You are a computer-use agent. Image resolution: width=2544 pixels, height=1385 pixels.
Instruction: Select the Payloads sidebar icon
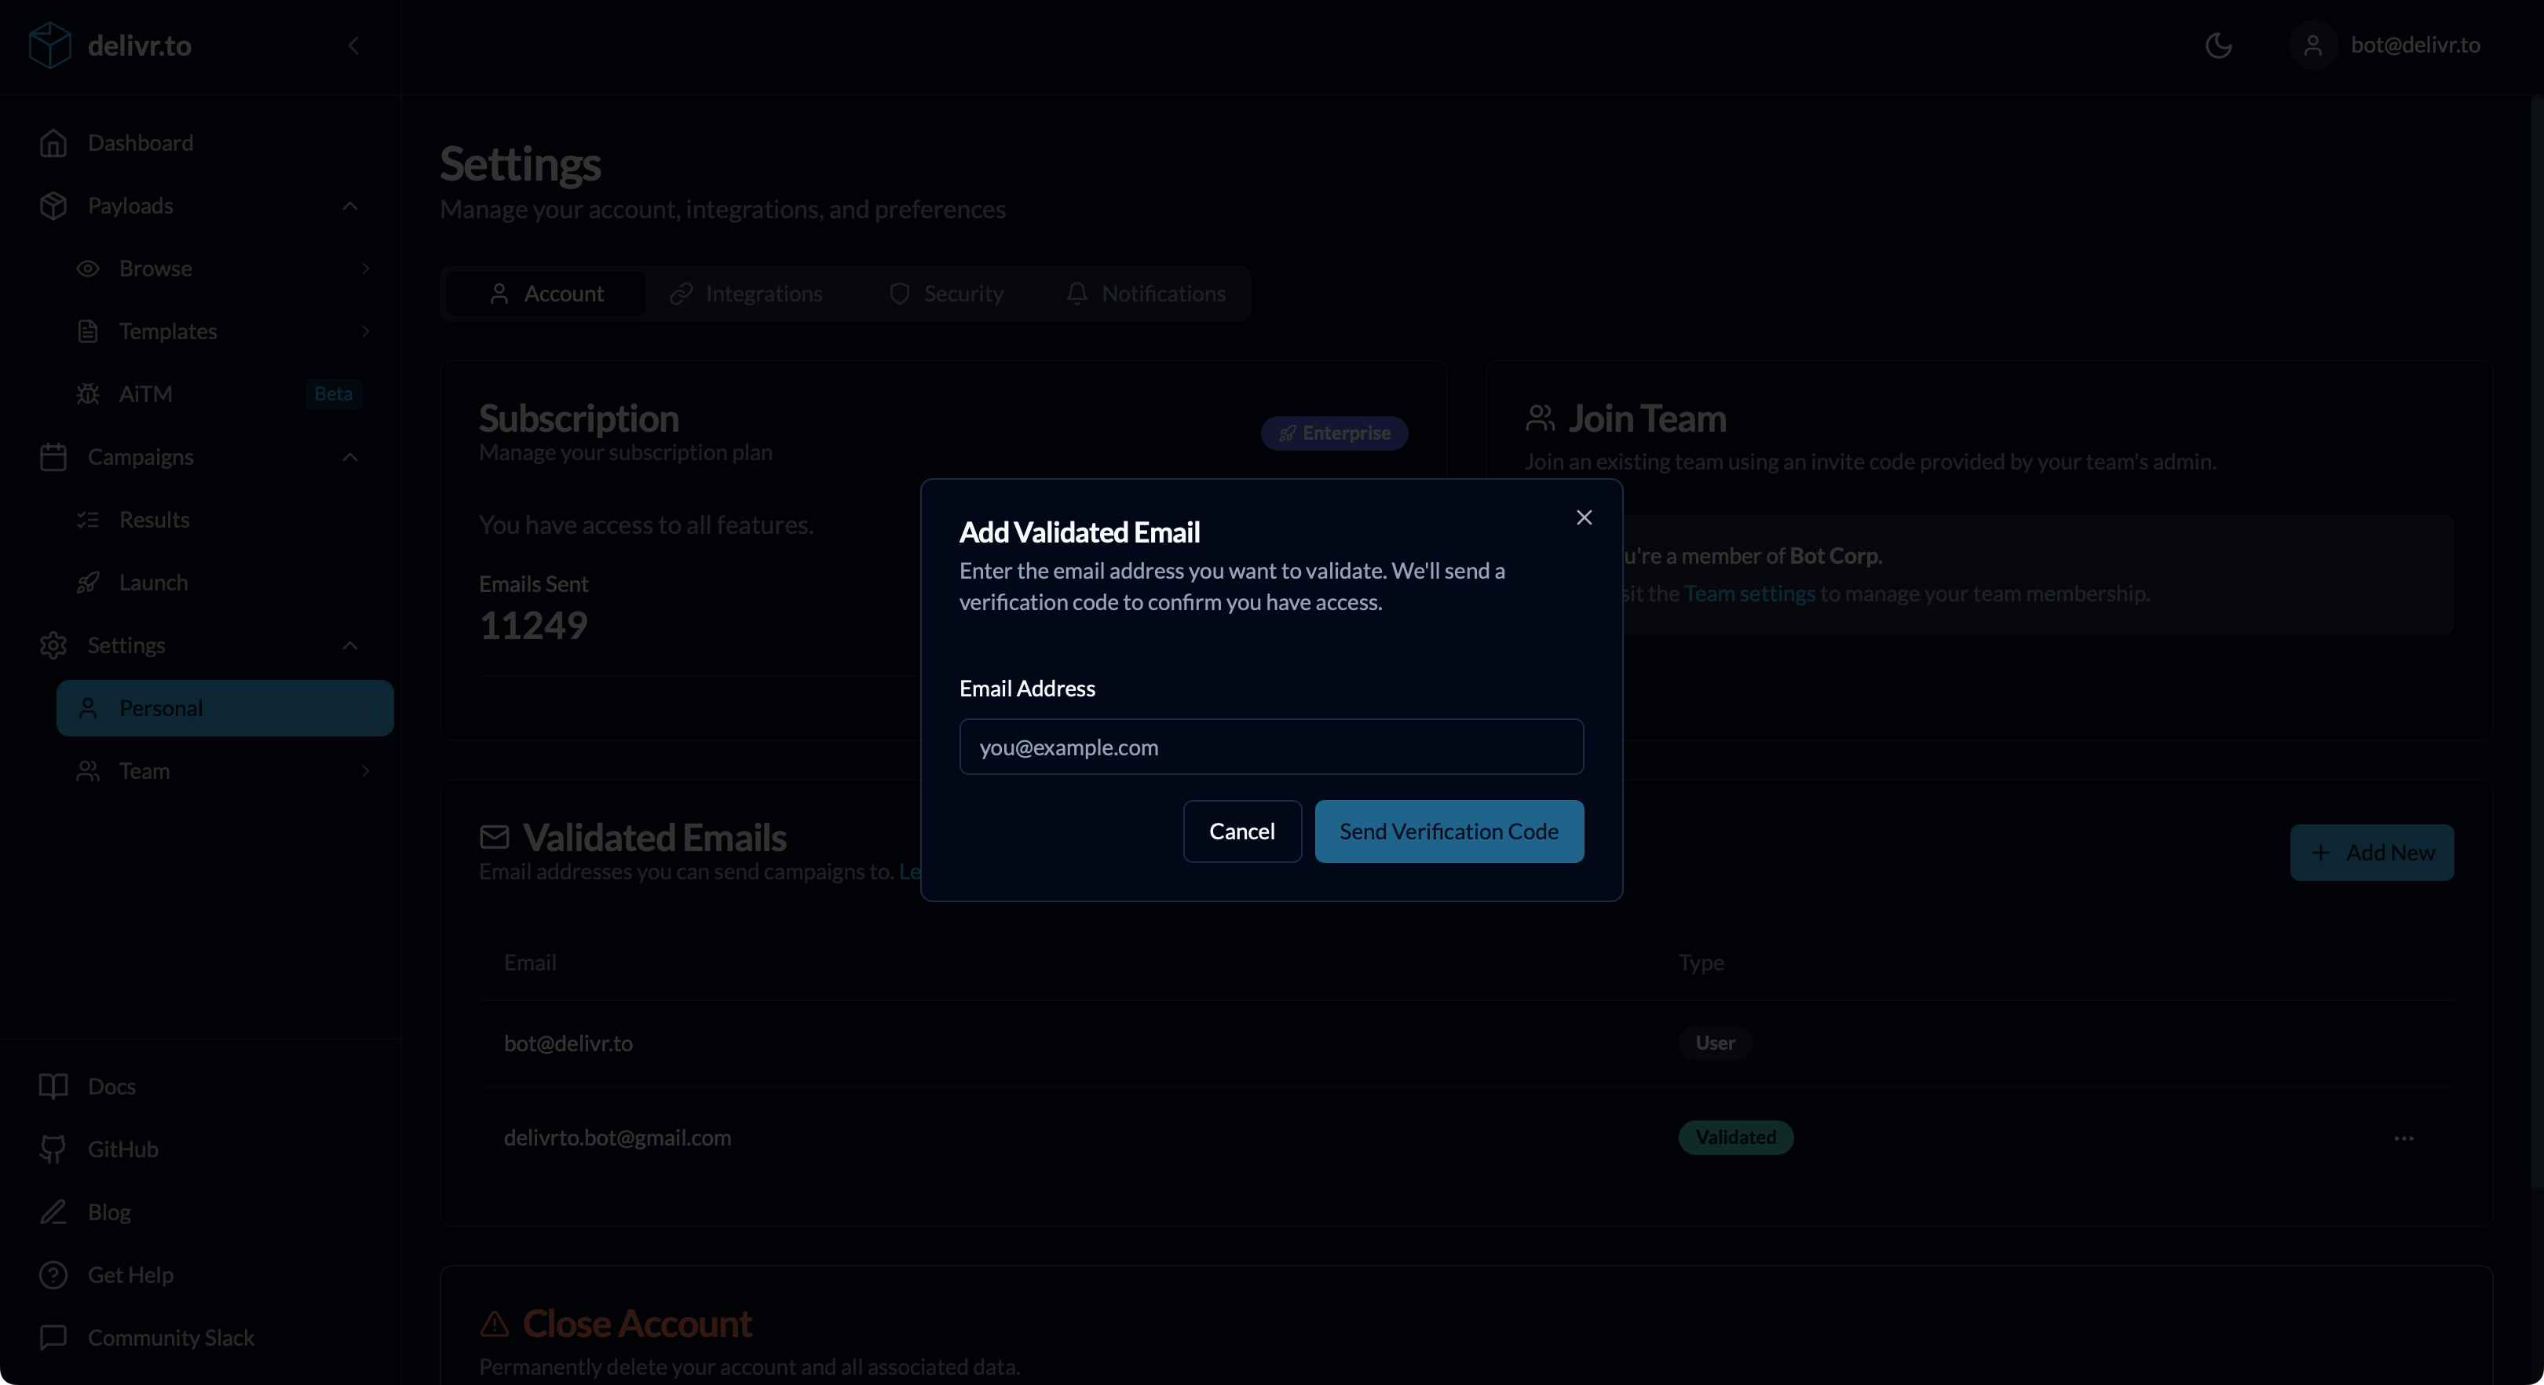click(55, 206)
